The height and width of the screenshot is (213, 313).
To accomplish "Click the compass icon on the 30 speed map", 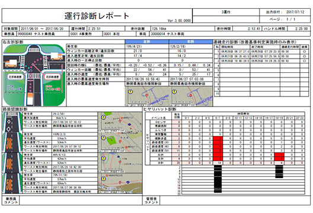I will 103,138.
